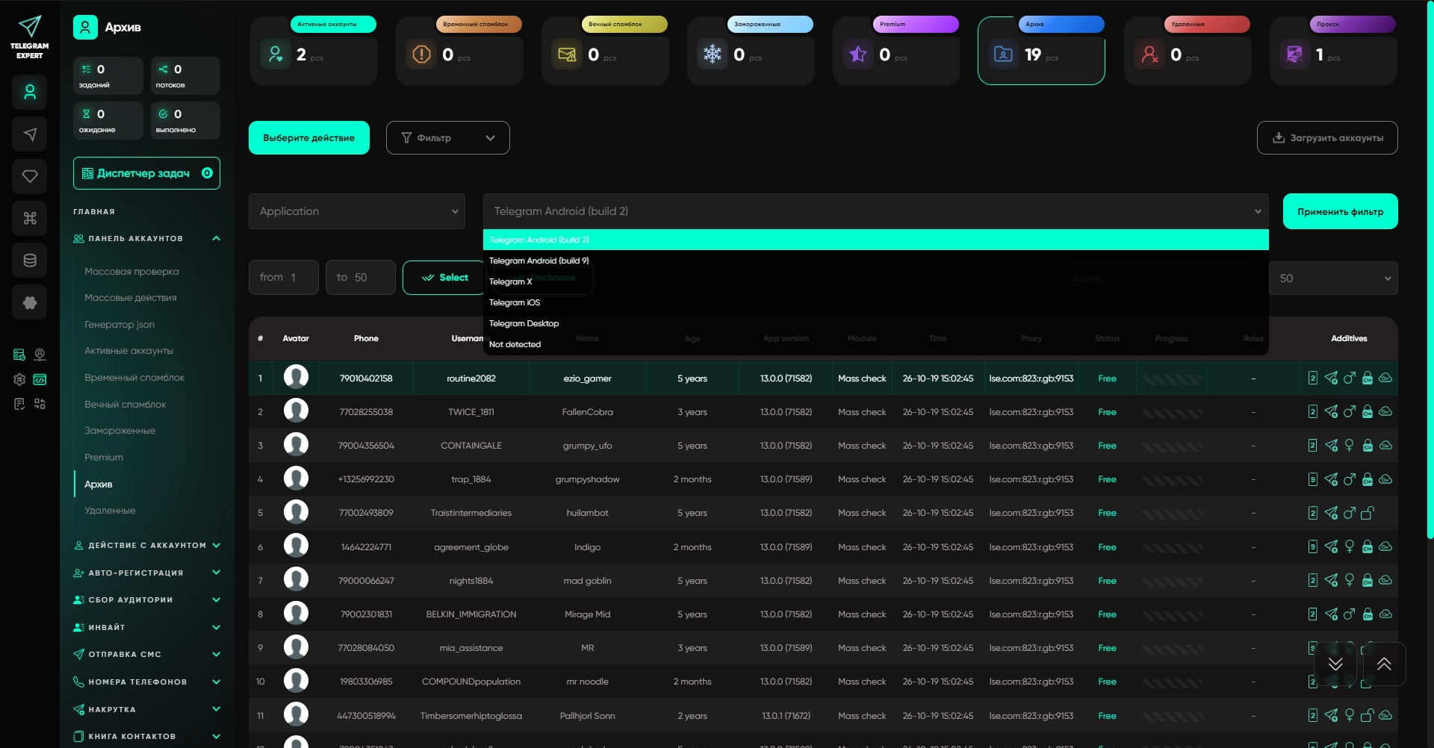The width and height of the screenshot is (1434, 748).
Task: Click the send icon in TWICE_1811 row
Action: (x=1331, y=412)
